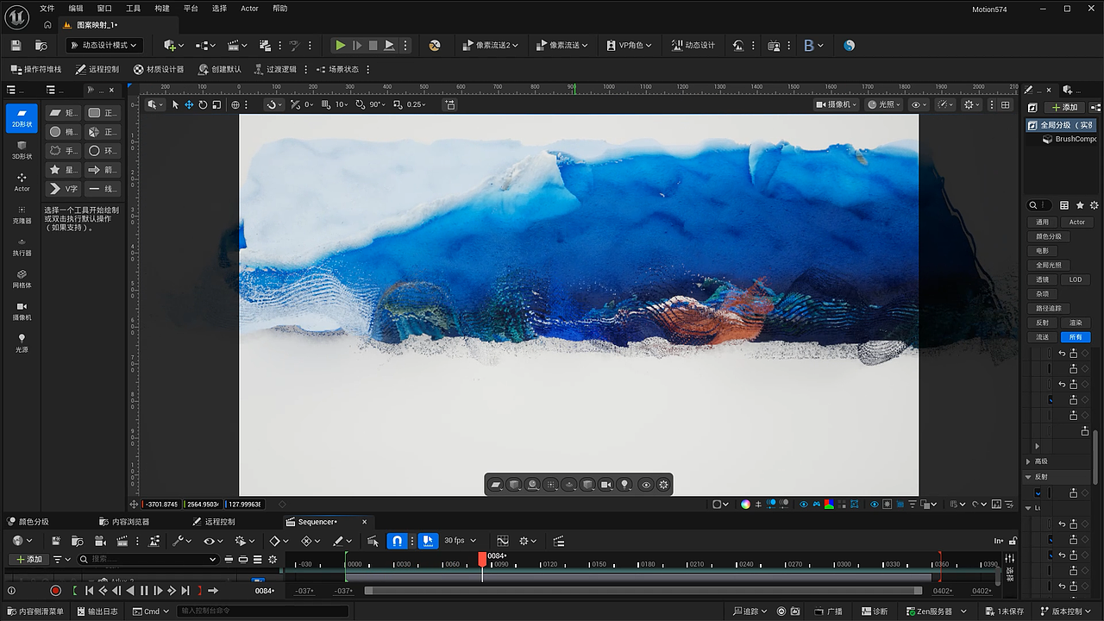Switch to the 颜色分级 bottom tab
The height and width of the screenshot is (621, 1104).
coord(28,522)
